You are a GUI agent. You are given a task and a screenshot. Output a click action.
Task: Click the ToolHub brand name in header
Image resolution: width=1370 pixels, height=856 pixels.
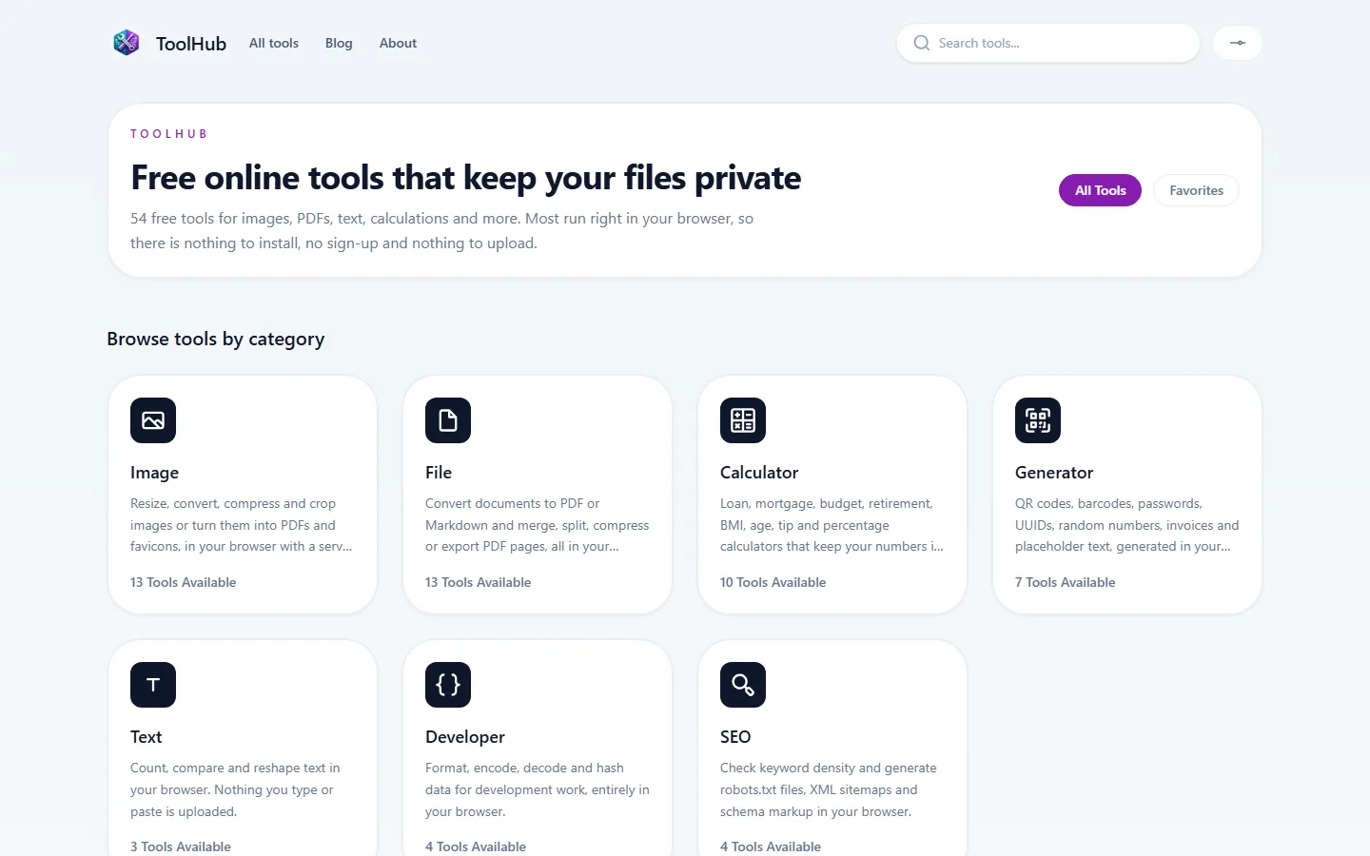191,44
